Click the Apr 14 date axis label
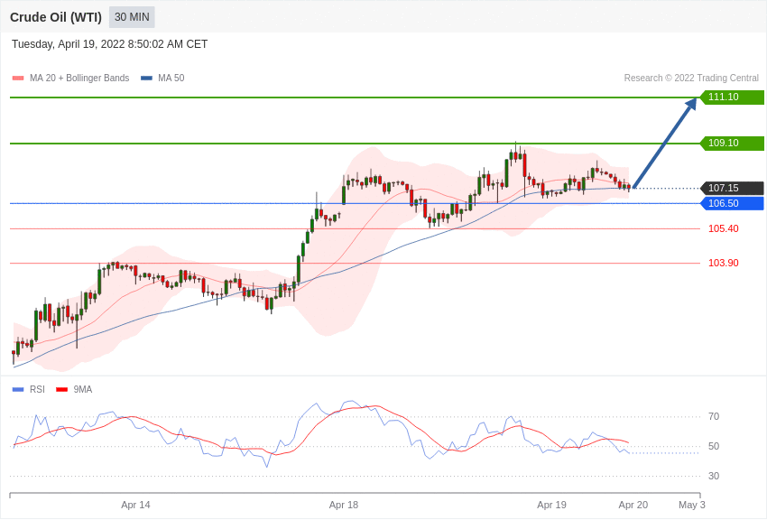This screenshot has width=767, height=520. pyautogui.click(x=135, y=505)
